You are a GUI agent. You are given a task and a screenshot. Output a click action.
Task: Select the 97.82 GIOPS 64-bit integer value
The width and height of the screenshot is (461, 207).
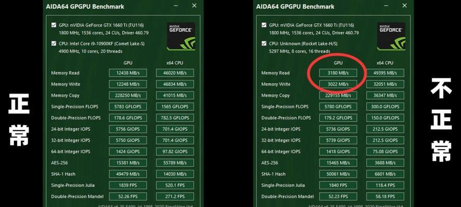pos(175,152)
